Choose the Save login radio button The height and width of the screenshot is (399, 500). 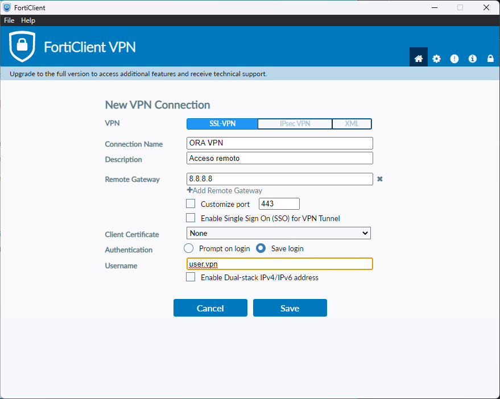pos(261,248)
